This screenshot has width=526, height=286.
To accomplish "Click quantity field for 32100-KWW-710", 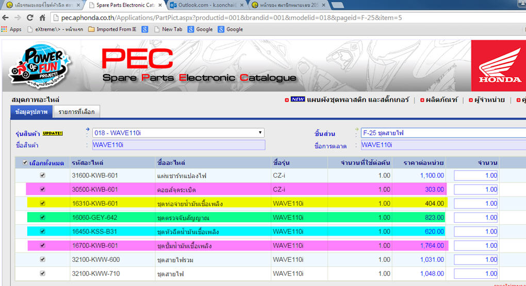I will pyautogui.click(x=475, y=274).
